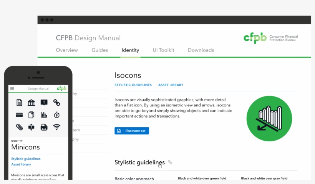Select the bar chart minicon
This screenshot has width=315, height=184.
coord(44,115)
